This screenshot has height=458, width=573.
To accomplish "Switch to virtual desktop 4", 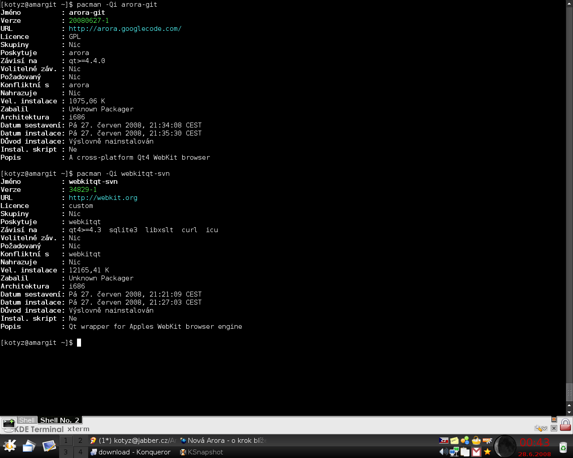I will click(x=81, y=452).
